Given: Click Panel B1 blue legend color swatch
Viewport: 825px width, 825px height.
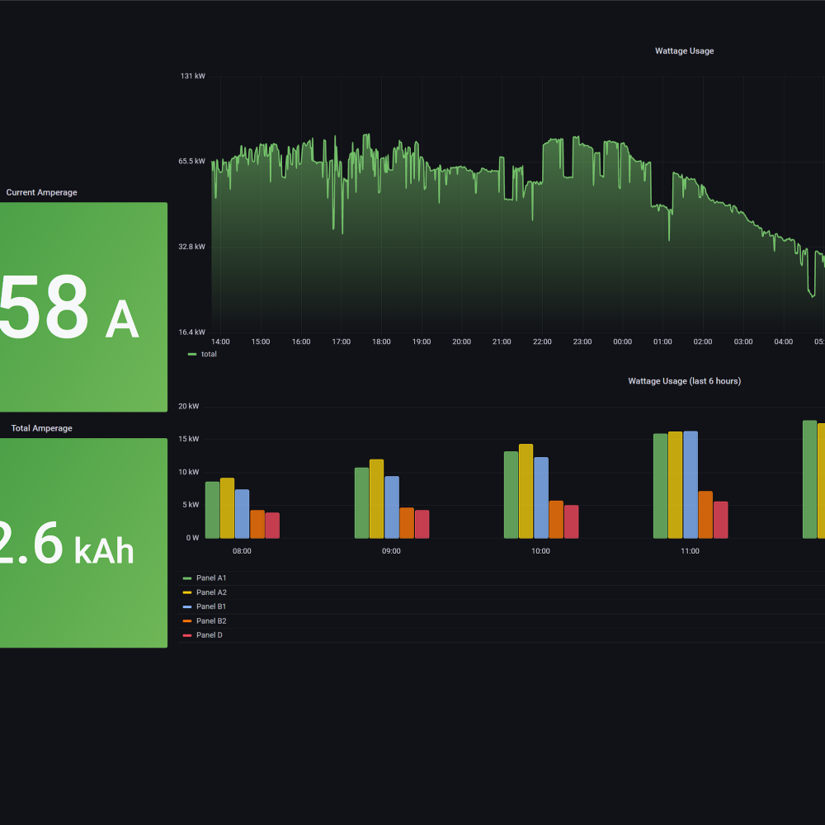Looking at the screenshot, I should pyautogui.click(x=187, y=606).
